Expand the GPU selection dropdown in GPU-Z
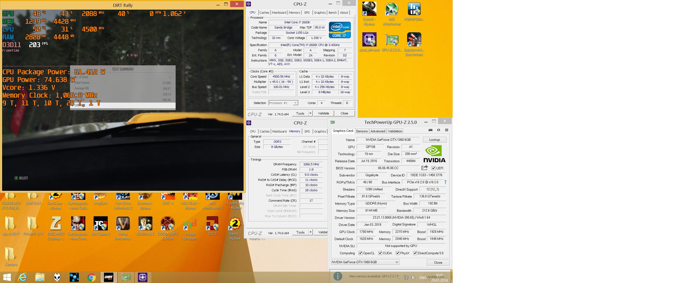The image size is (679, 283). pos(365,262)
